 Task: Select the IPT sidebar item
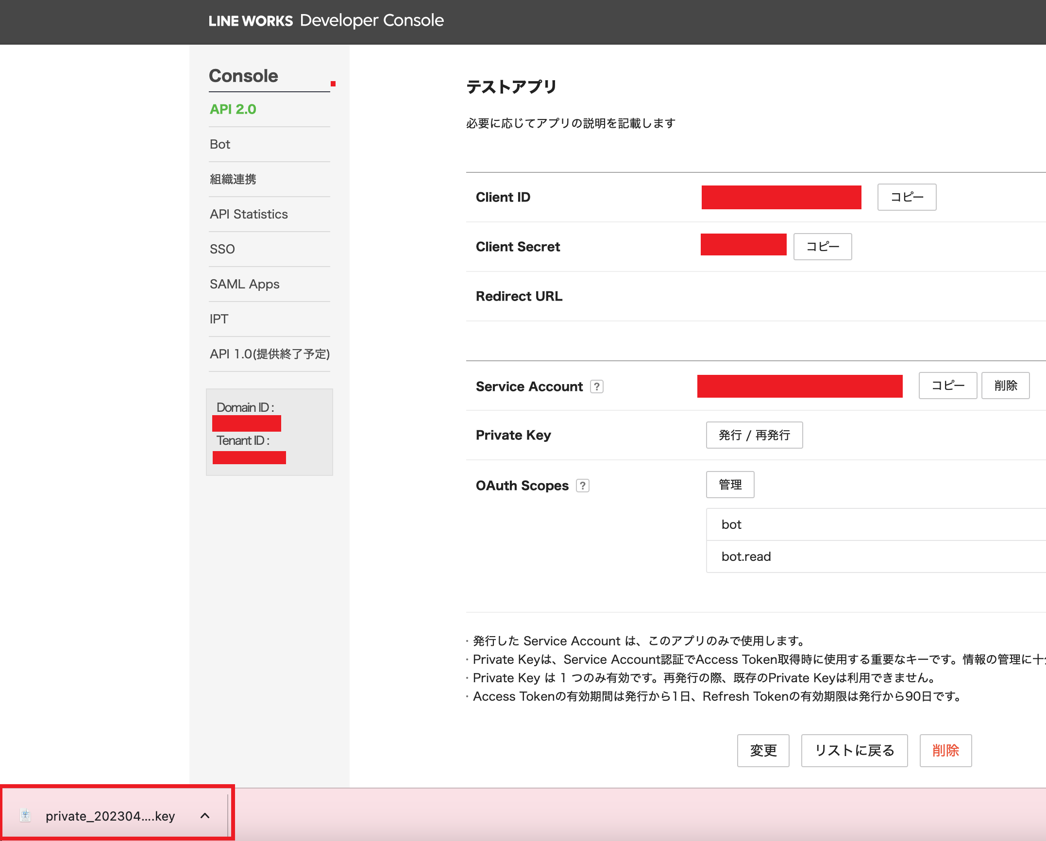[219, 319]
